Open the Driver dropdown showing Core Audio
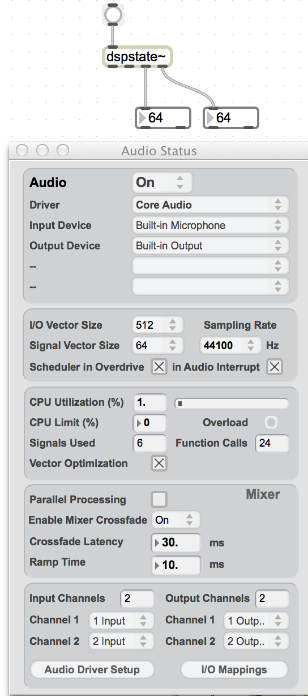This screenshot has width=308, height=696. tap(210, 205)
